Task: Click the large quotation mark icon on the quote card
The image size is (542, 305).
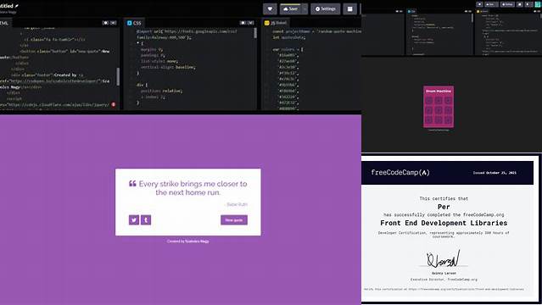Action: pyautogui.click(x=132, y=184)
